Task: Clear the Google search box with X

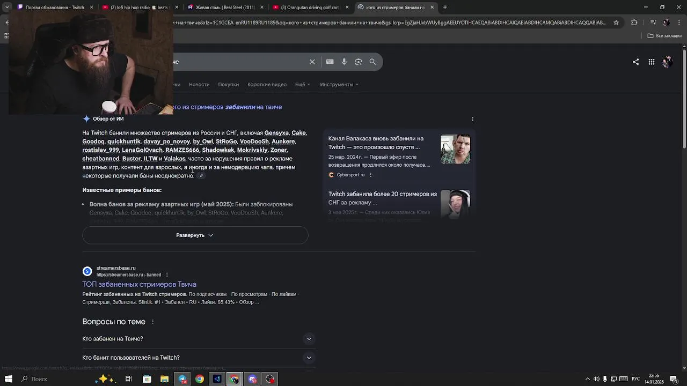Action: 312,62
